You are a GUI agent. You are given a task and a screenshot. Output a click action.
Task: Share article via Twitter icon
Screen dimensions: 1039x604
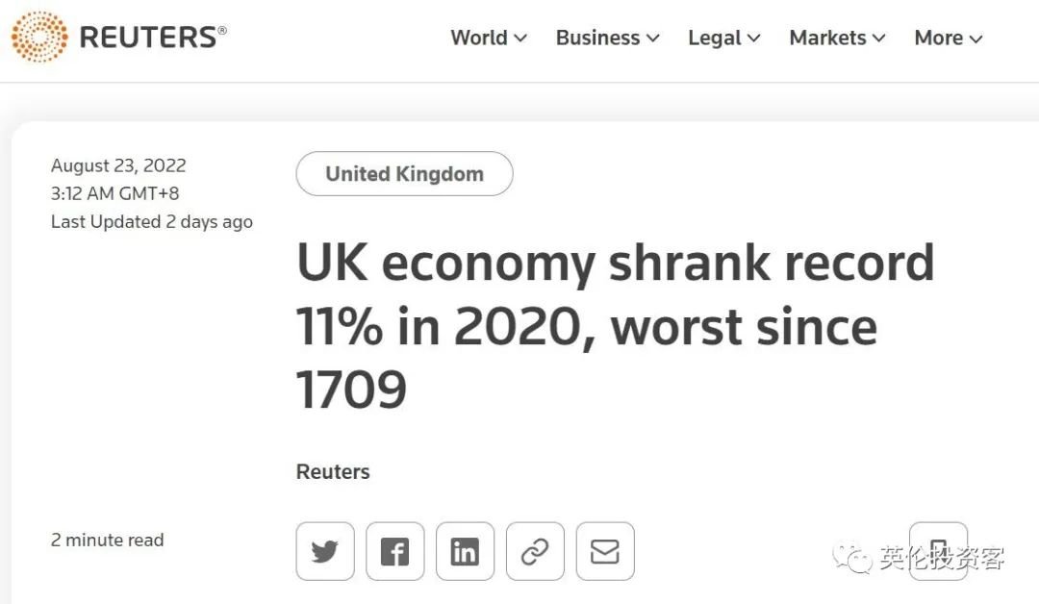[x=325, y=551]
